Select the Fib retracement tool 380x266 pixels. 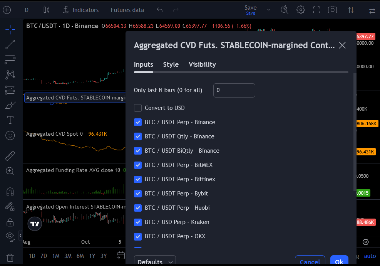(x=10, y=59)
